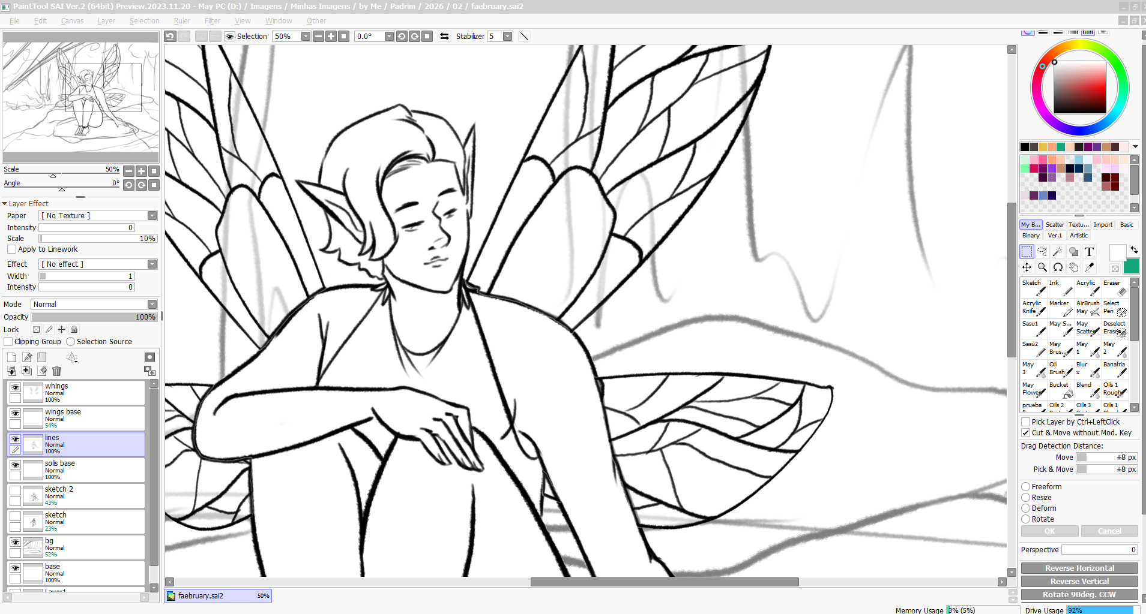Enable the Clipping Group checkbox
This screenshot has width=1146, height=614.
click(8, 342)
